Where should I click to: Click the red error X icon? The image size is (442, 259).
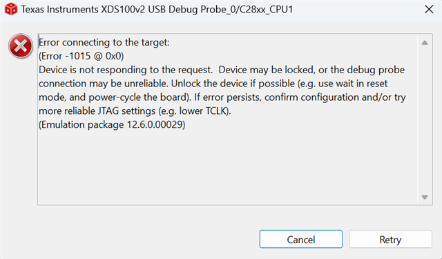[21, 46]
